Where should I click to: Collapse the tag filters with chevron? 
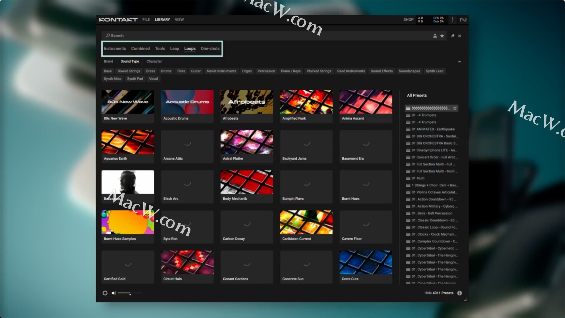459,62
